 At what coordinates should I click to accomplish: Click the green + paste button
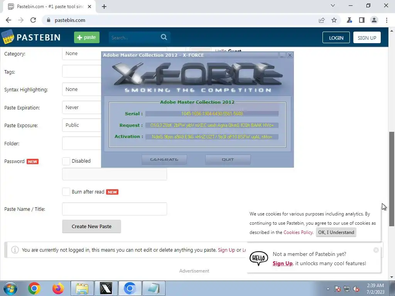(x=87, y=37)
